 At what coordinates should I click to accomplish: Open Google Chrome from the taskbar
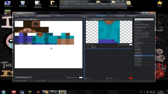click(46, 92)
